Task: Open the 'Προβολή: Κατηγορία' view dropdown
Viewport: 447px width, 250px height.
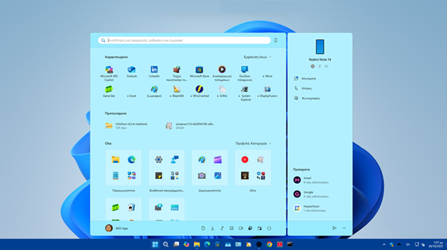Action: pyautogui.click(x=253, y=143)
